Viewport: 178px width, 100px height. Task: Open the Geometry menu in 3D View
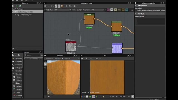tap(49, 59)
